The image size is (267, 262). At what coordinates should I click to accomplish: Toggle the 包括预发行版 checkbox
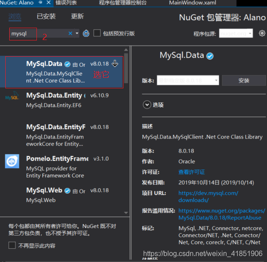coord(97,33)
